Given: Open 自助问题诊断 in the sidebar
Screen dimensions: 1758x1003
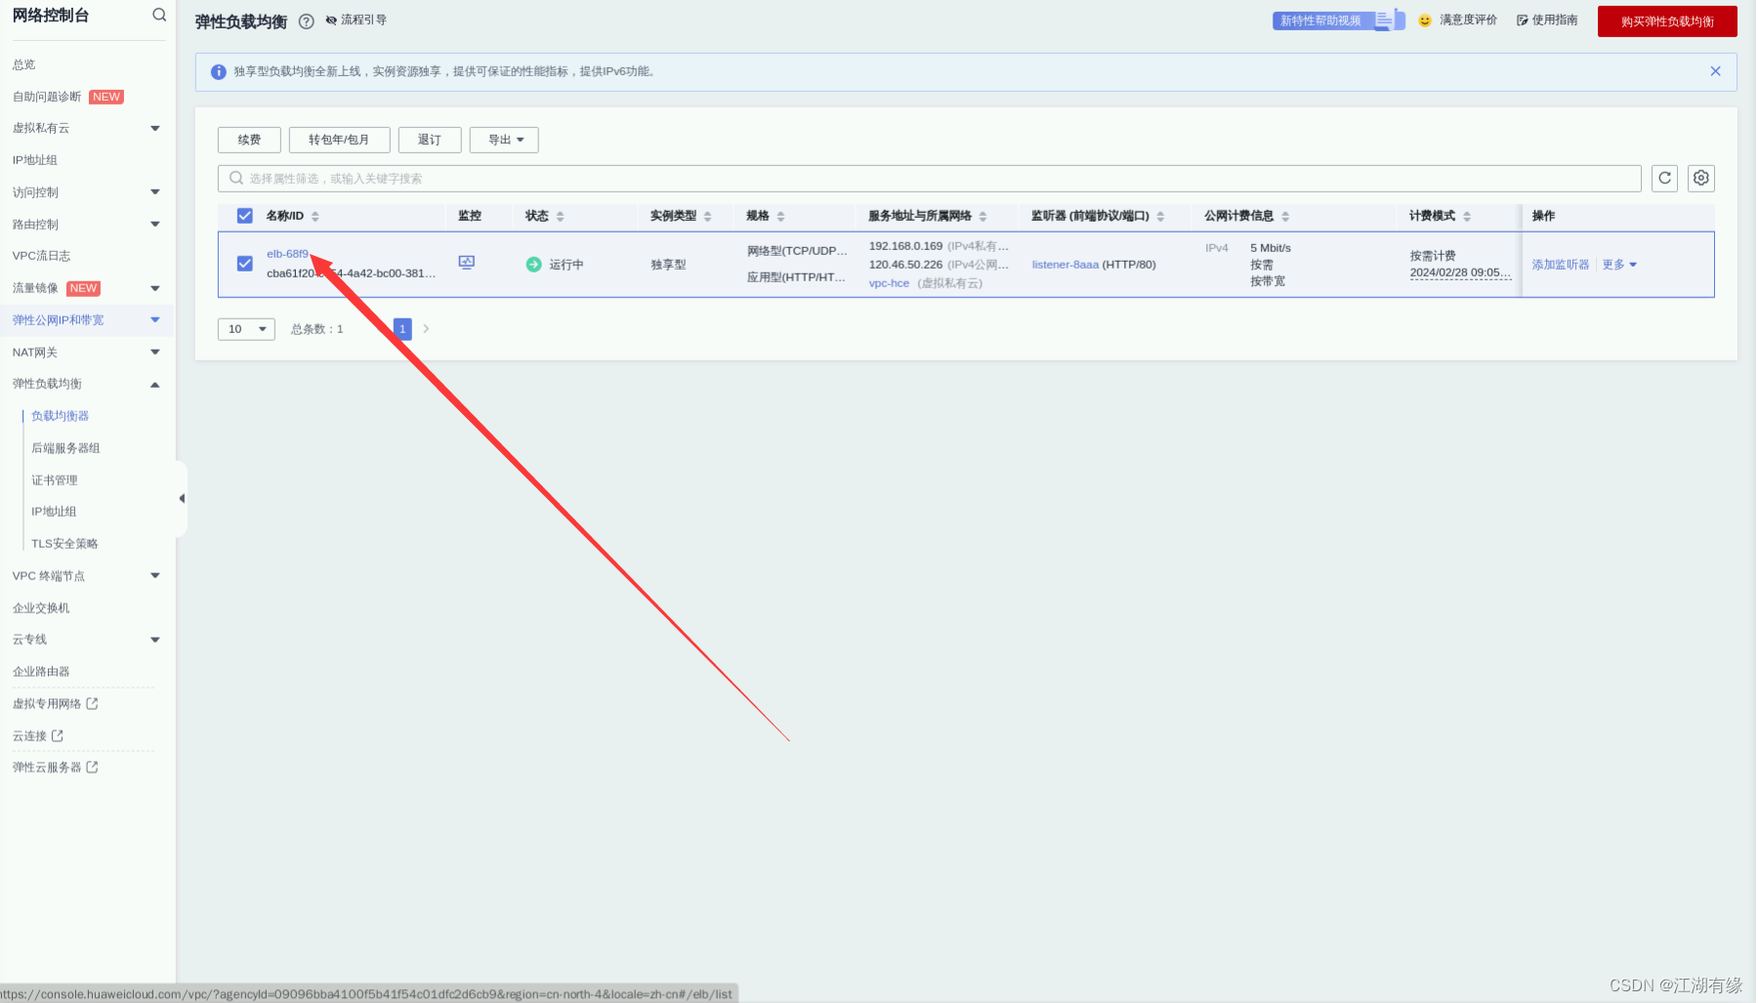Looking at the screenshot, I should tap(47, 97).
